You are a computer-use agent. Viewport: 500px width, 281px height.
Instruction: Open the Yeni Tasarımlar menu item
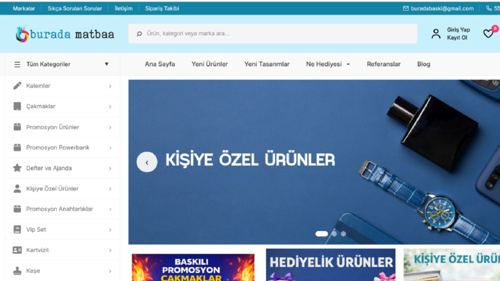[x=267, y=64]
